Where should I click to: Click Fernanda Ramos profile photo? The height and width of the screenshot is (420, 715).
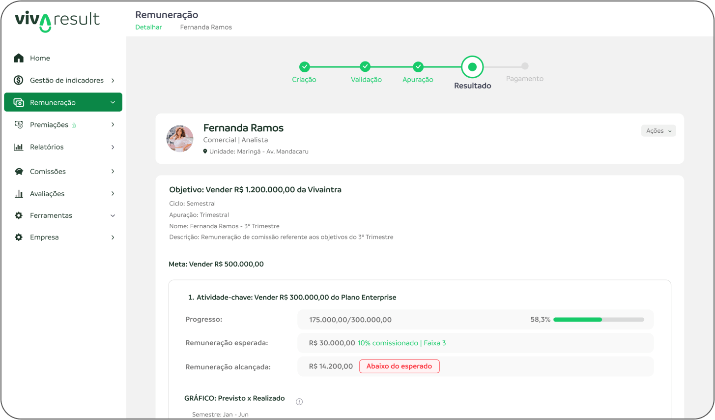(x=180, y=139)
